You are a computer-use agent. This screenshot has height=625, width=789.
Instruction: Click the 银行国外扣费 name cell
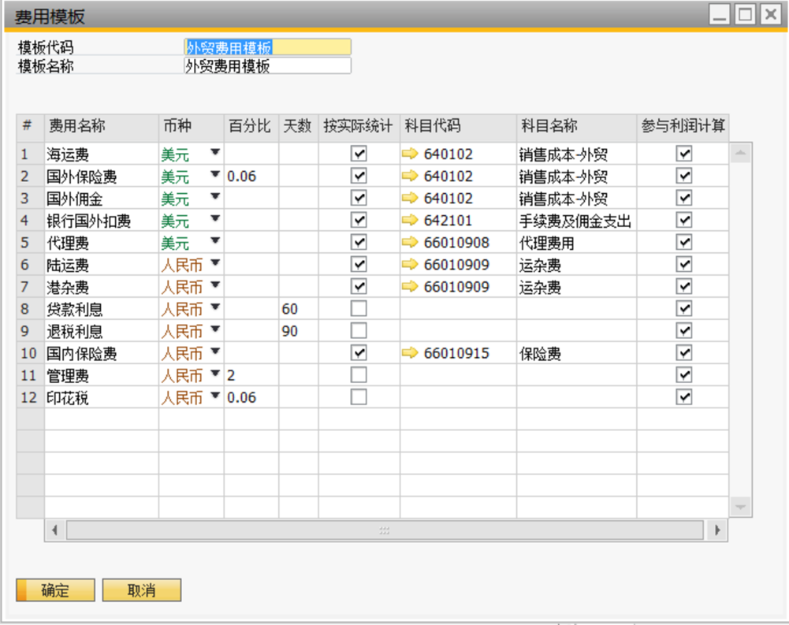[102, 220]
